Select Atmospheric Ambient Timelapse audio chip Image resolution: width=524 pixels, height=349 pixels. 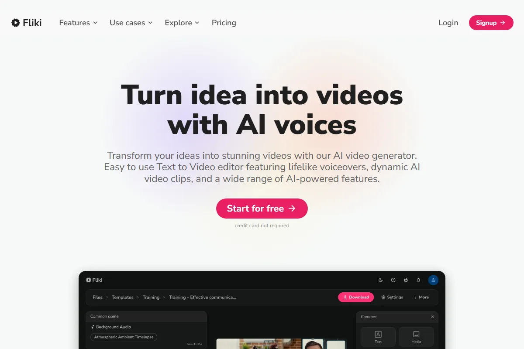(124, 337)
